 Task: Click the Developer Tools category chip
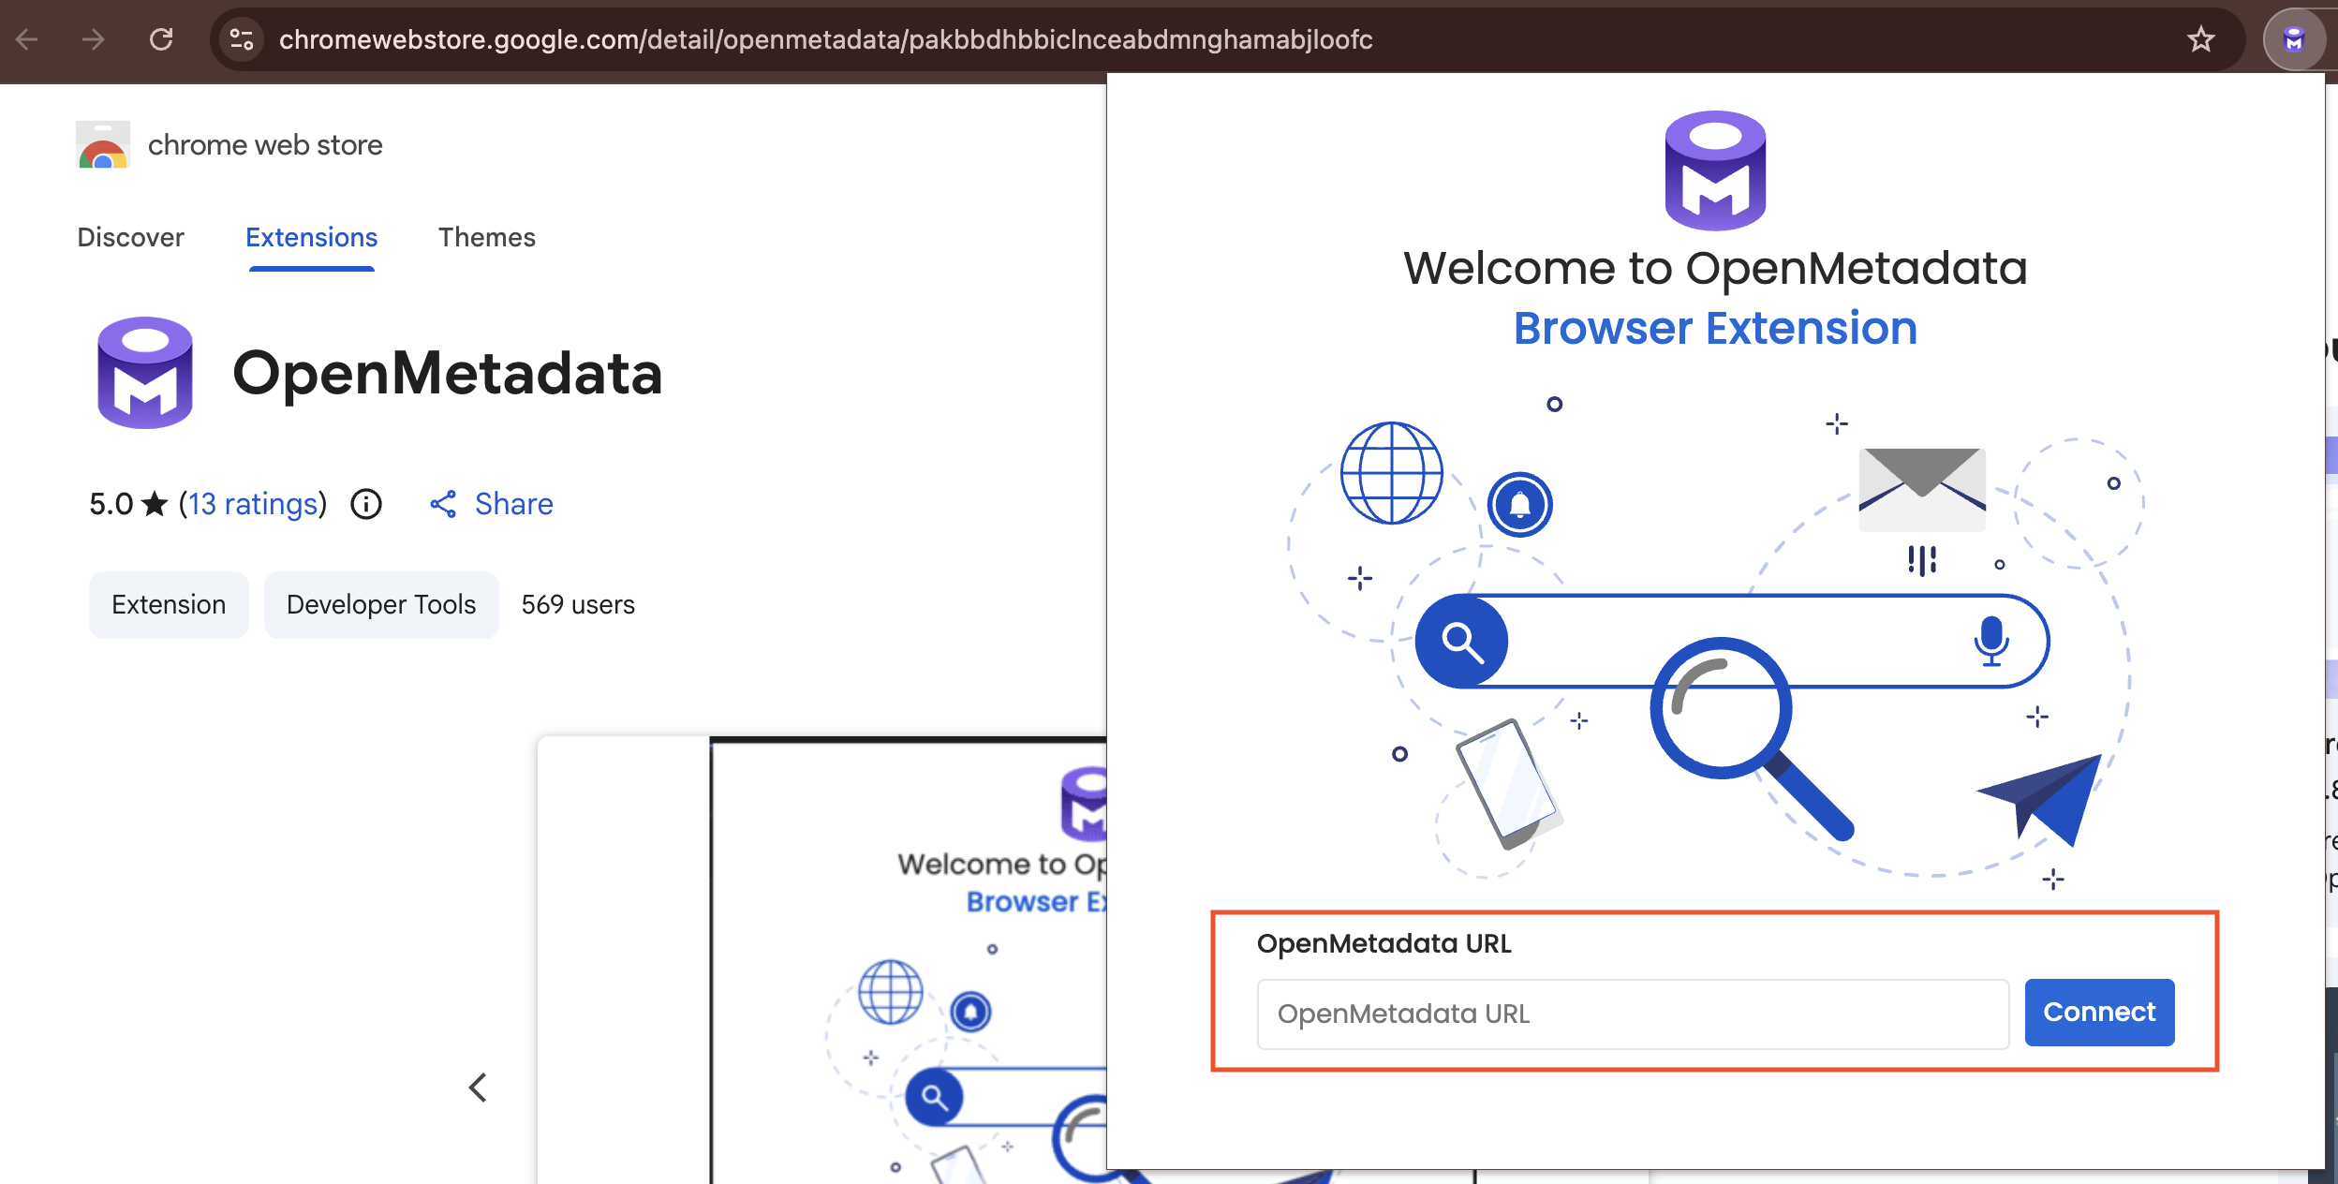click(381, 604)
